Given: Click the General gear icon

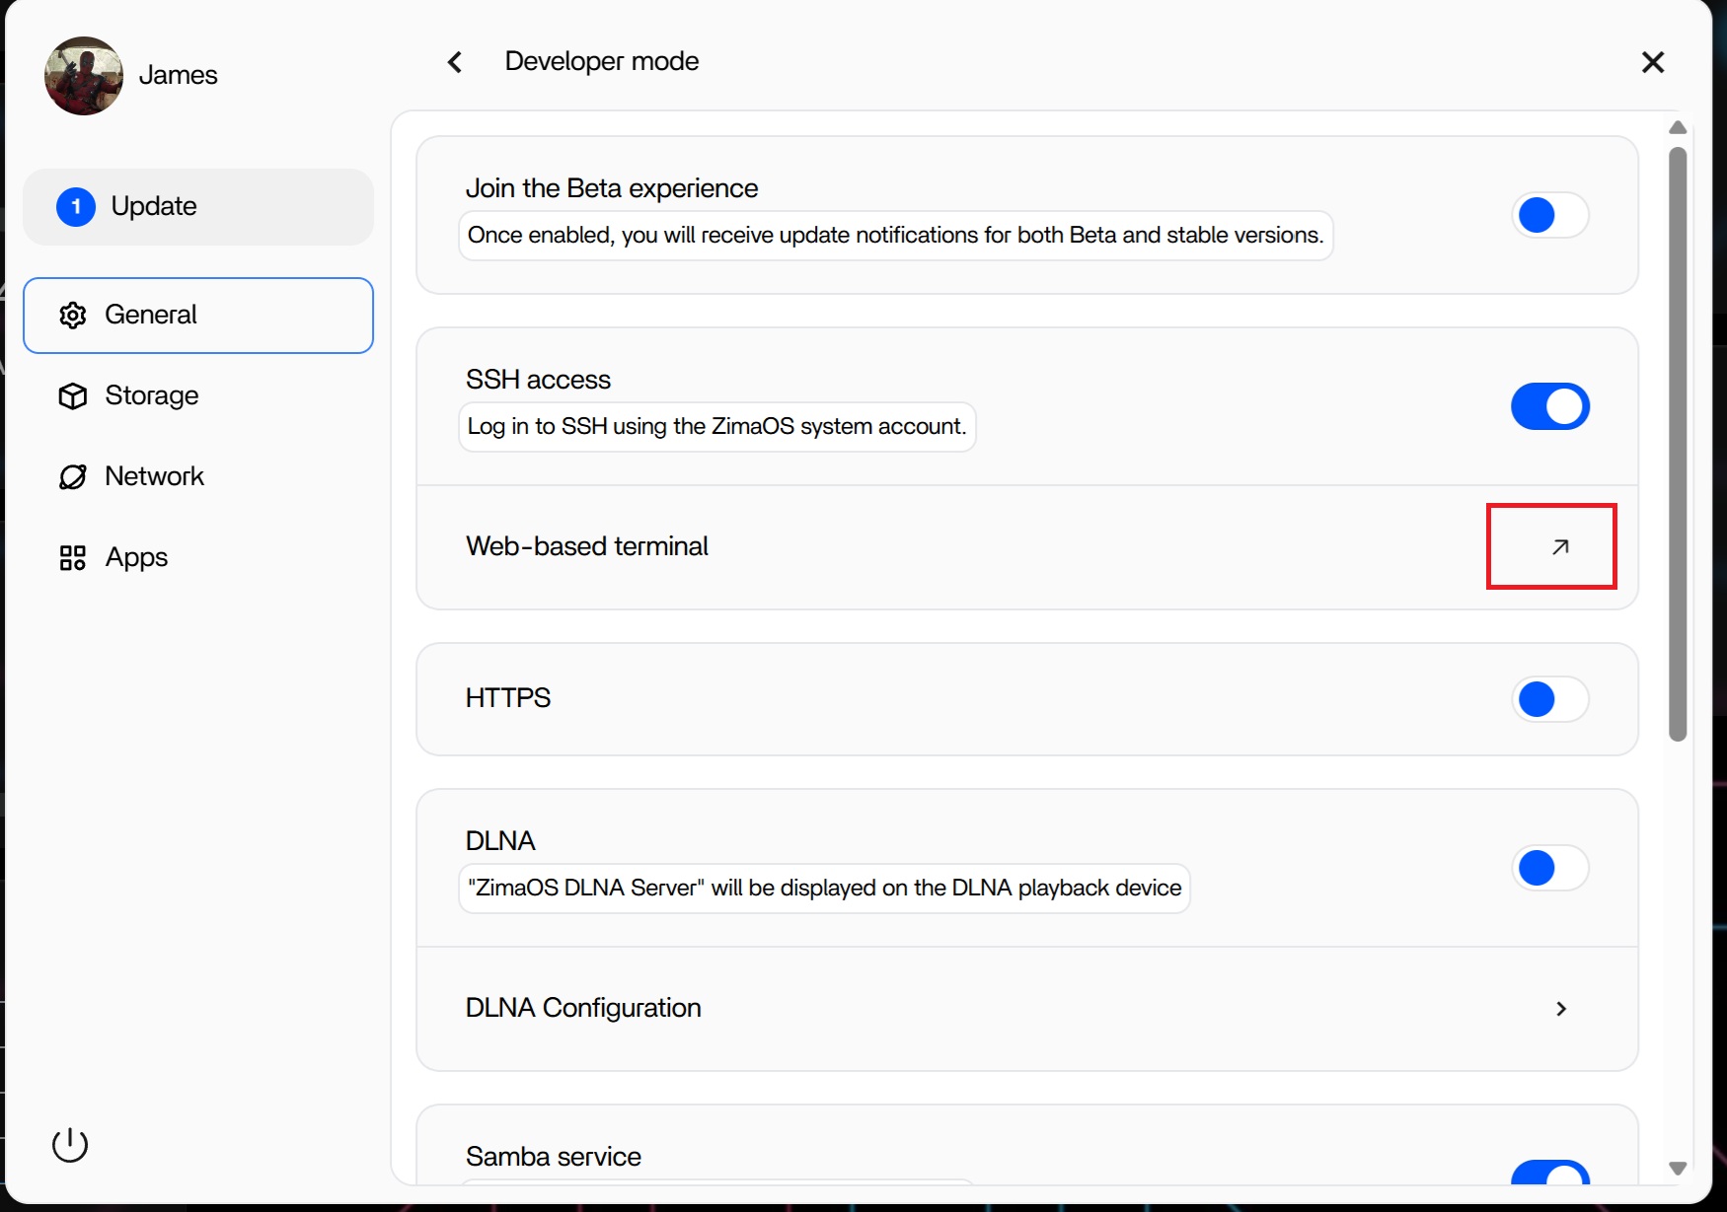Looking at the screenshot, I should [73, 316].
